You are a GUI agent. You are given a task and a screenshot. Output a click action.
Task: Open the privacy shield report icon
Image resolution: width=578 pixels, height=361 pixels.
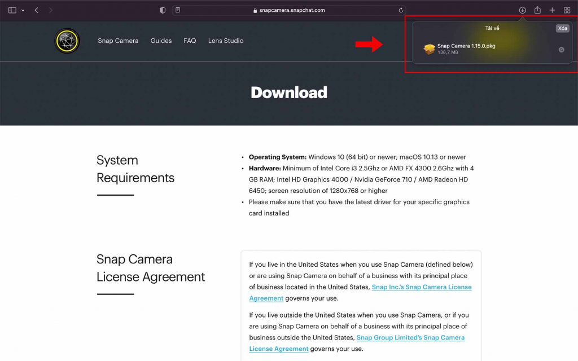click(162, 10)
